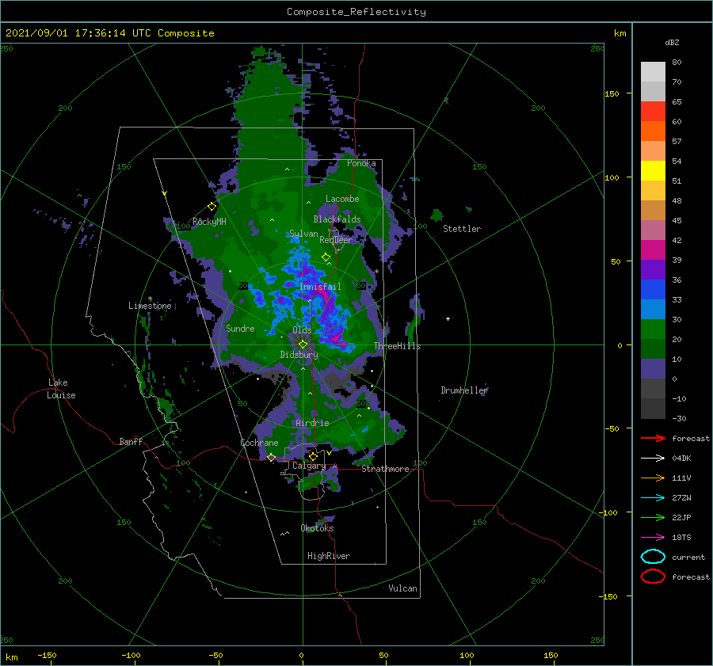Click the Didsbury city label
This screenshot has width=713, height=666.
pos(299,355)
